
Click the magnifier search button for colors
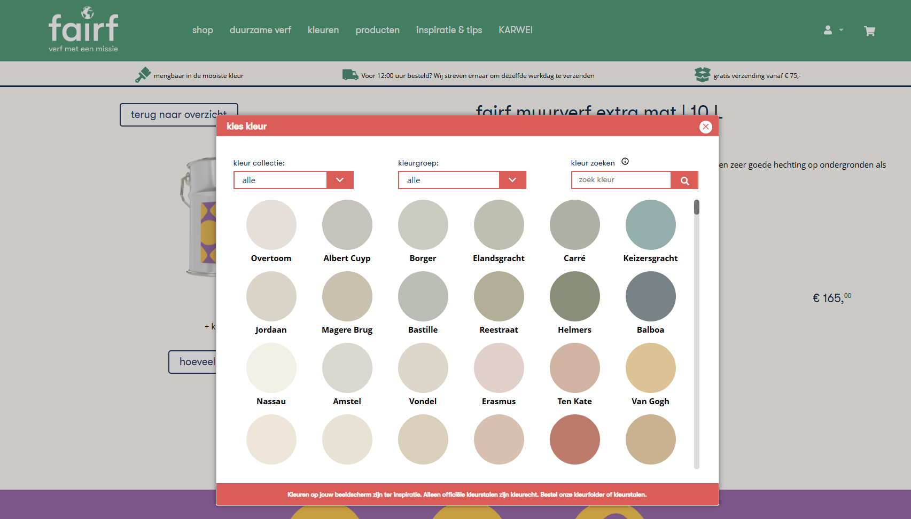coord(684,180)
